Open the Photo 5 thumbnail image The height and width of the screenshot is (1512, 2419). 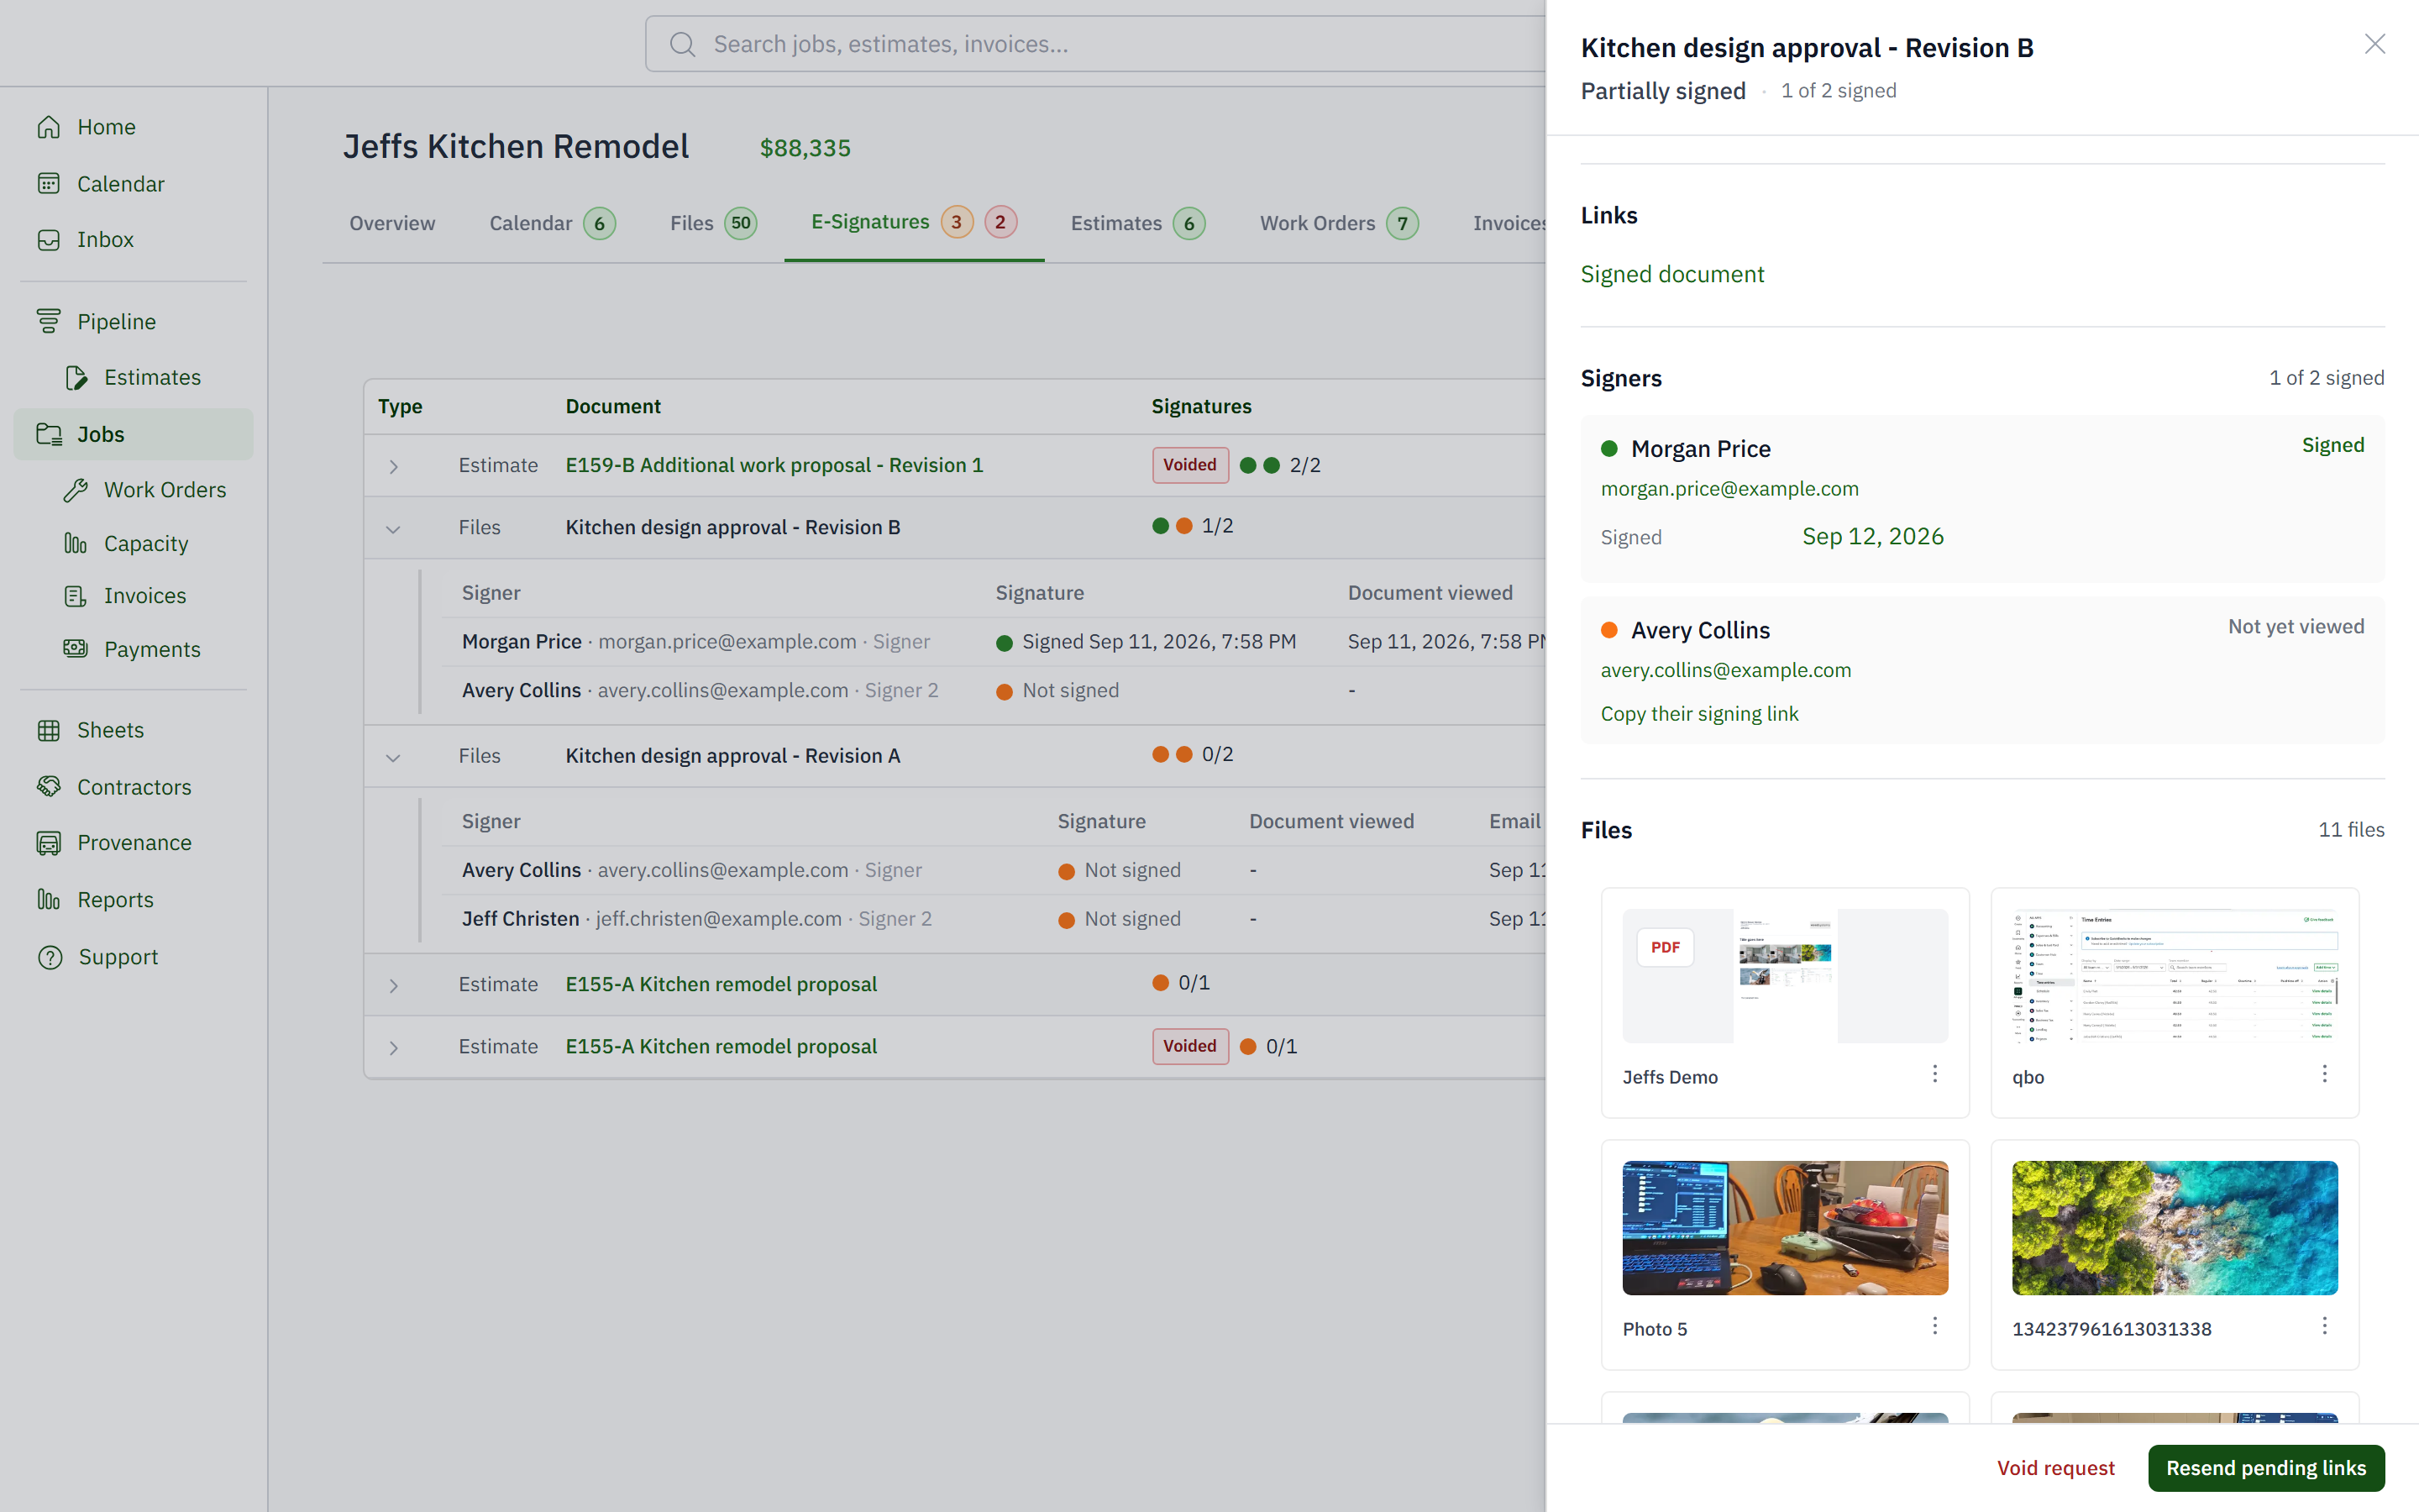pyautogui.click(x=1785, y=1228)
